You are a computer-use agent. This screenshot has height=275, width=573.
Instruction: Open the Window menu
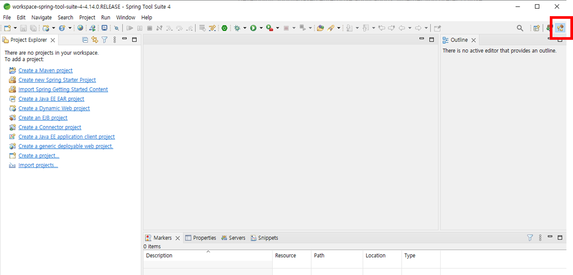pos(126,17)
